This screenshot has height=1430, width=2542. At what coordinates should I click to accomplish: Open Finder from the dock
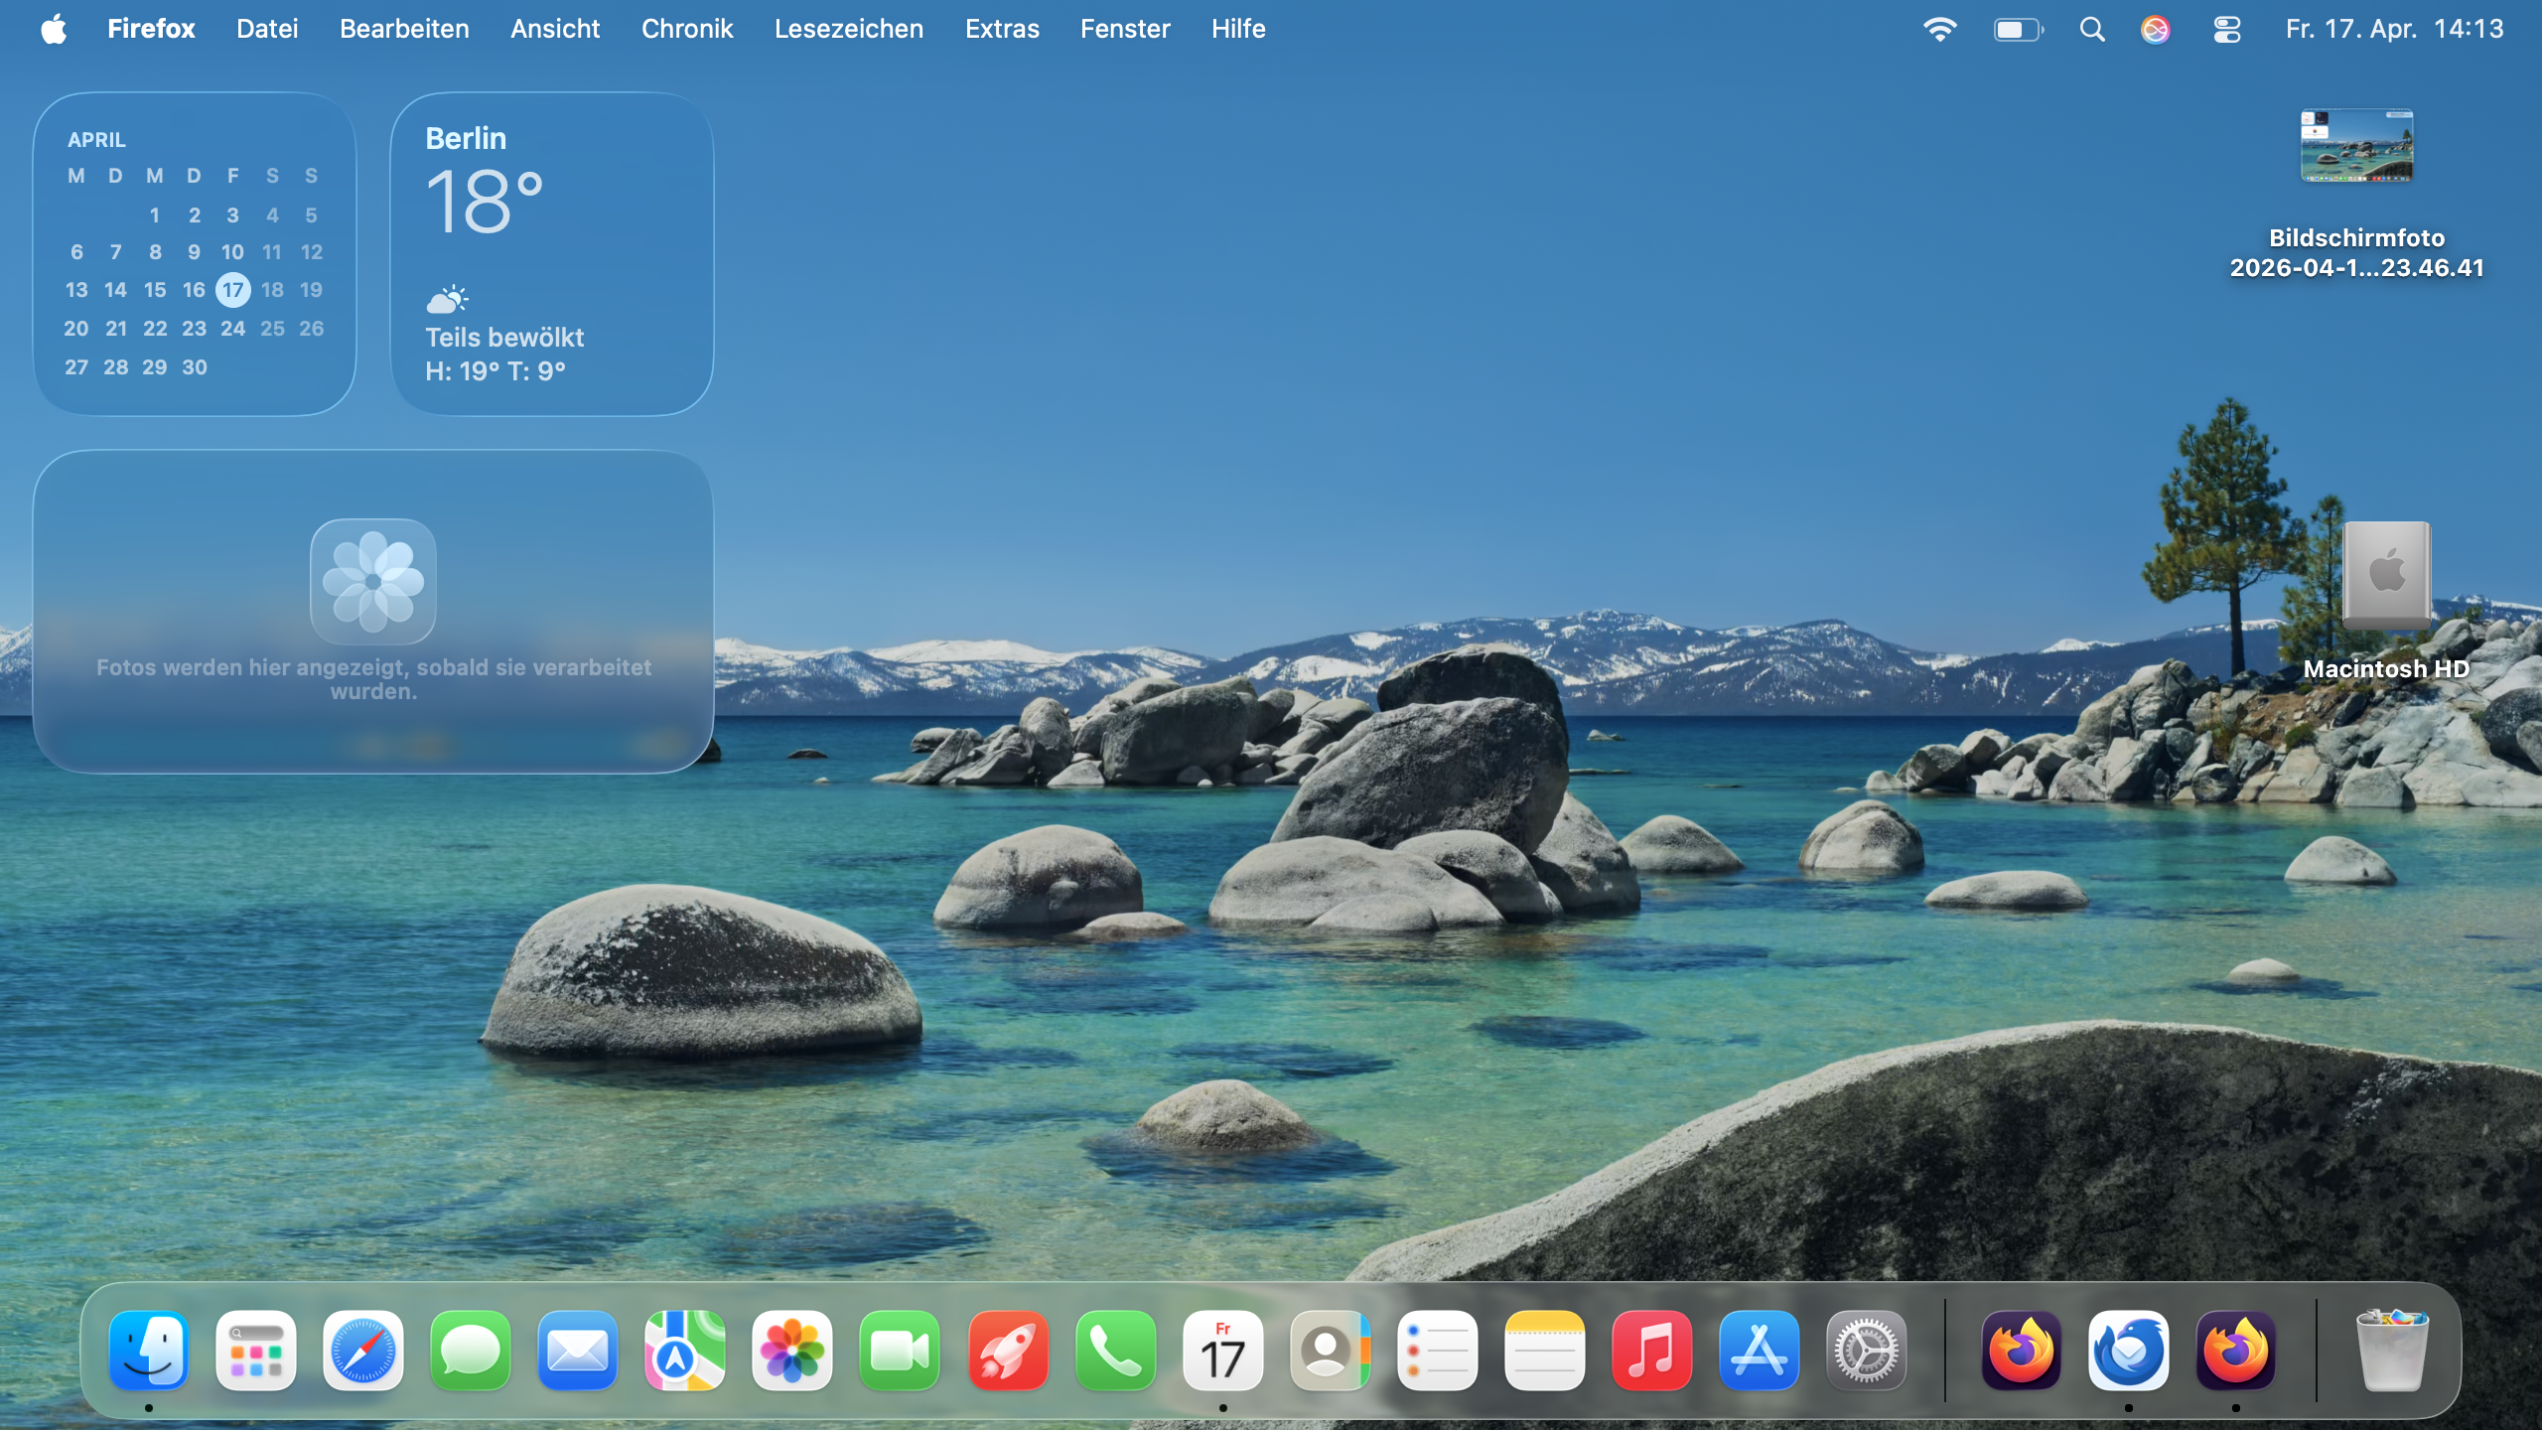(x=149, y=1351)
